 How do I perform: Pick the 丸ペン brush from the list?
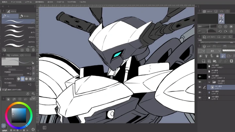click(20, 32)
